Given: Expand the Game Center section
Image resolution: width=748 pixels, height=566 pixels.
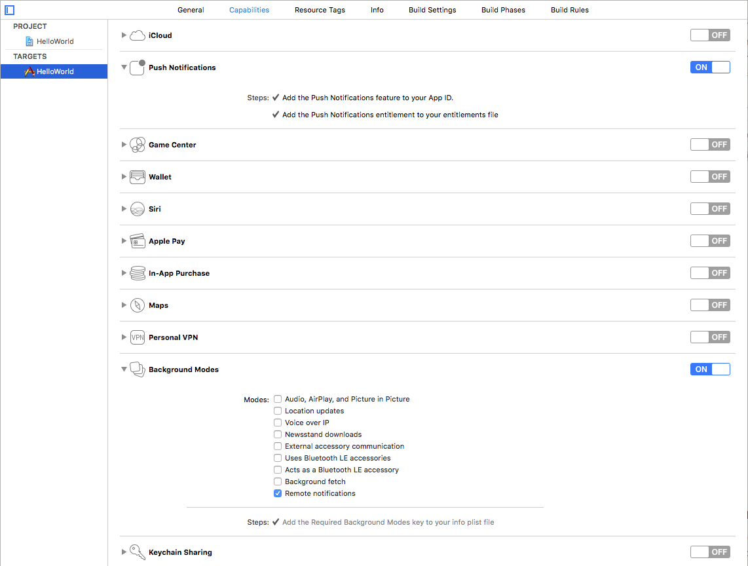Looking at the screenshot, I should [124, 145].
